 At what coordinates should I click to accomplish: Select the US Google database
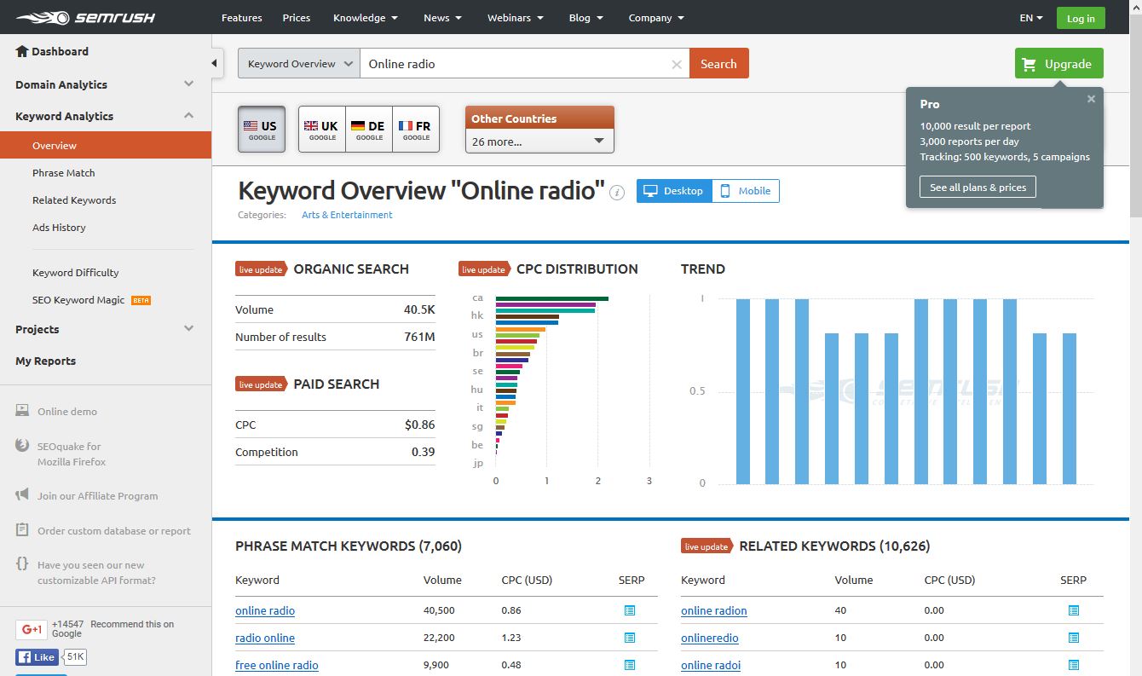[x=262, y=130]
